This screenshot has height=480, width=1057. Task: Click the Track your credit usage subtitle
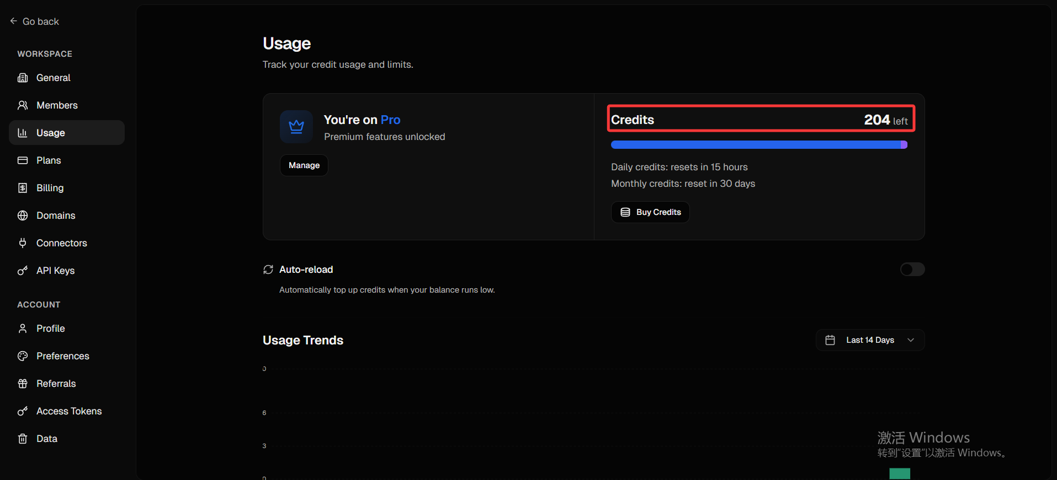338,64
